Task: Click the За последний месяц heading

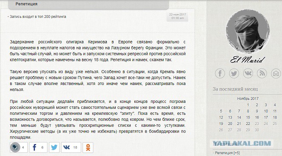Action: 235,89
